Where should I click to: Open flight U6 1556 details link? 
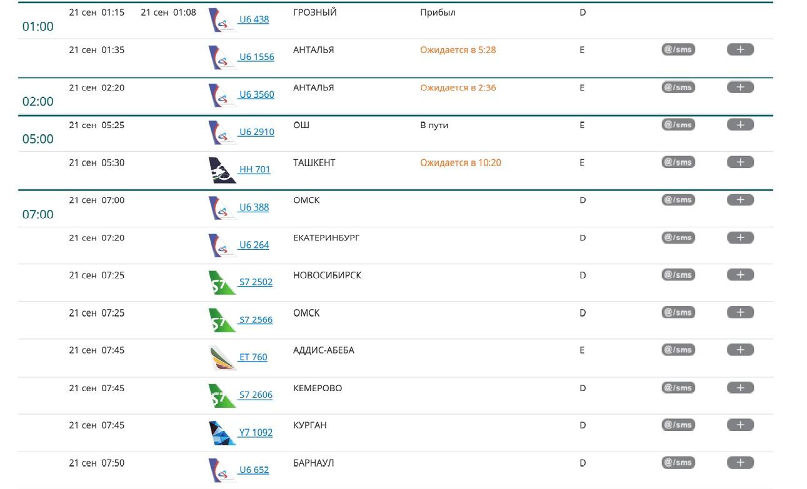click(256, 57)
